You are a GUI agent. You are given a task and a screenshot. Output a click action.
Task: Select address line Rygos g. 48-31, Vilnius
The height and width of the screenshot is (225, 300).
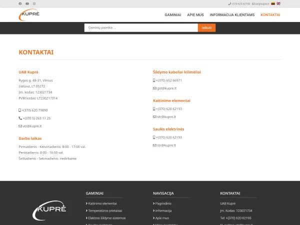[x=35, y=80]
